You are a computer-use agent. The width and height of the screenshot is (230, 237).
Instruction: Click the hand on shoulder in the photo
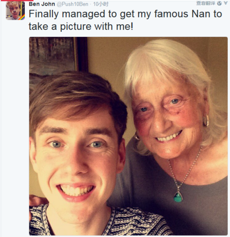tap(37, 201)
